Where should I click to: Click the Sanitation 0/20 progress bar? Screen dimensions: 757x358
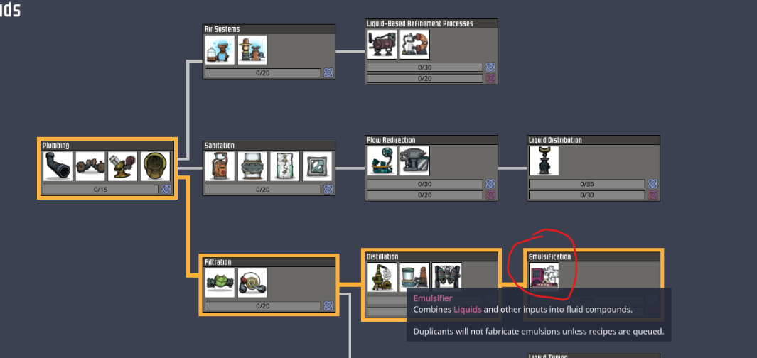click(x=262, y=190)
